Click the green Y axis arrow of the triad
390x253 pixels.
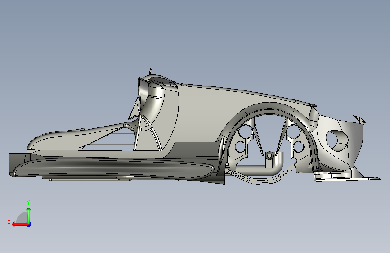pos(29,215)
